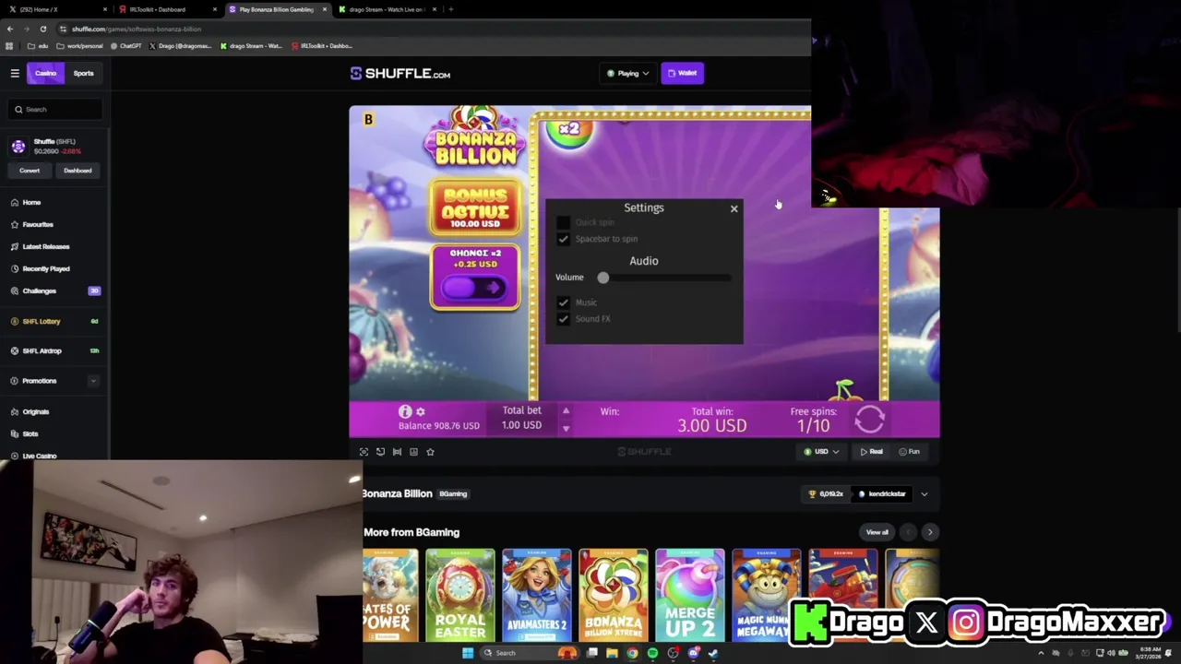Open the hamburger sidebar menu
1181x664 pixels.
pyautogui.click(x=15, y=73)
